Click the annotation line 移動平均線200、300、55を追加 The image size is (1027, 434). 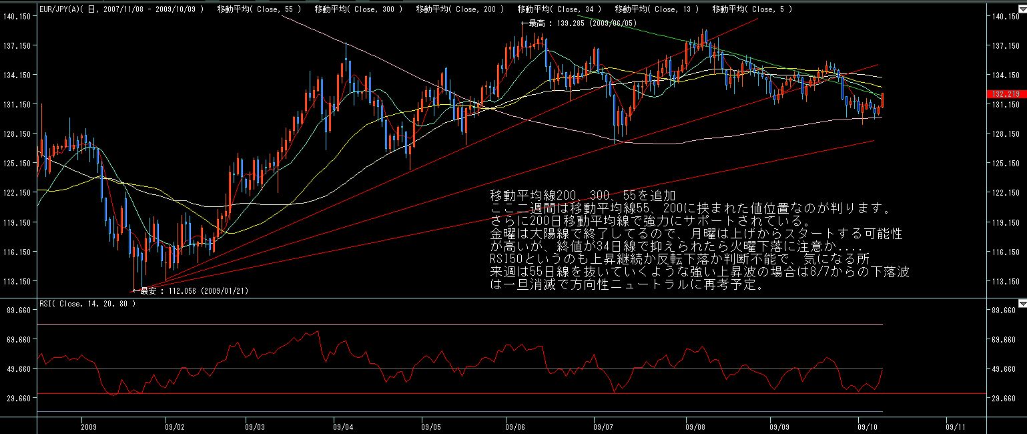tap(583, 196)
